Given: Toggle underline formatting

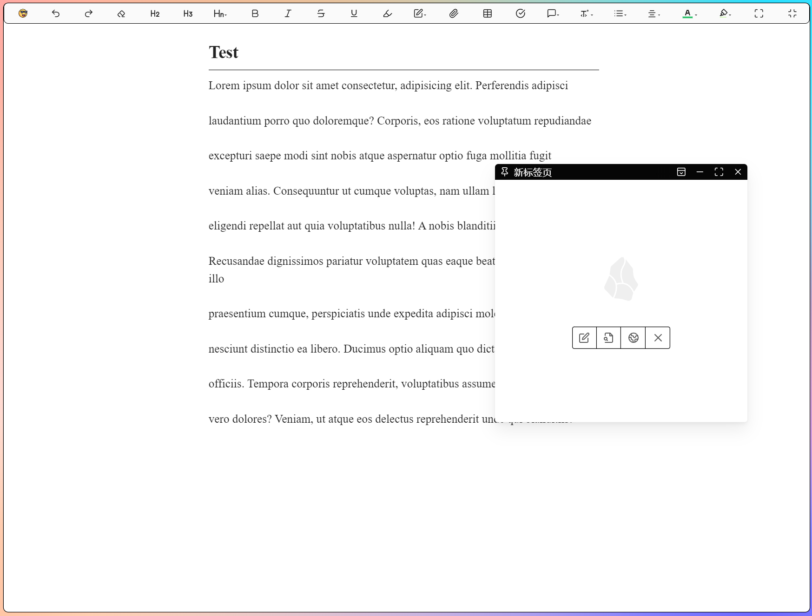Looking at the screenshot, I should (x=354, y=13).
